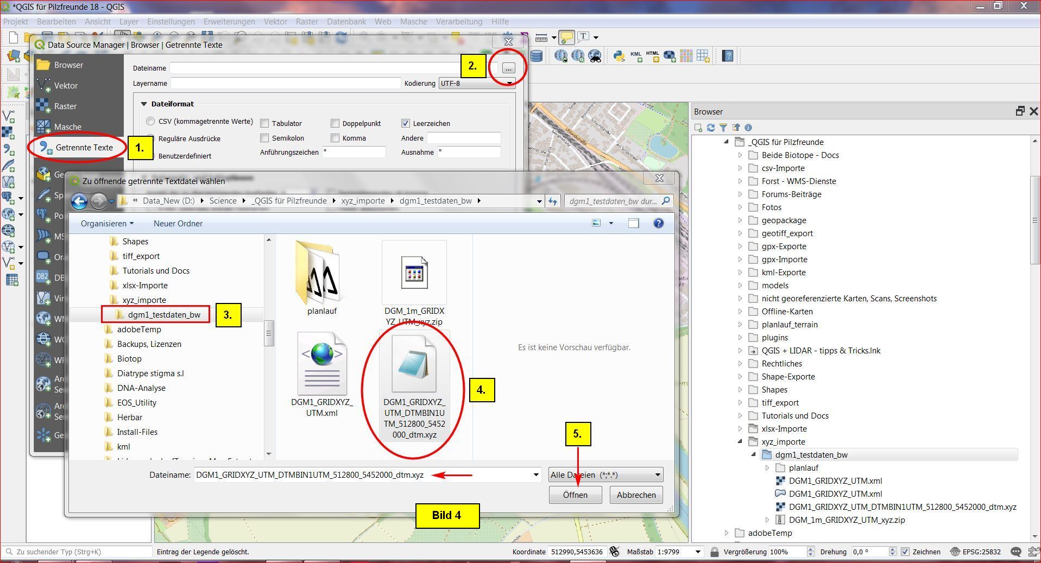The width and height of the screenshot is (1041, 563).
Task: Select the DGM1_GRIDXYZ_UTM_DTMBIN1UTM xyz file thumbnail
Action: point(414,365)
